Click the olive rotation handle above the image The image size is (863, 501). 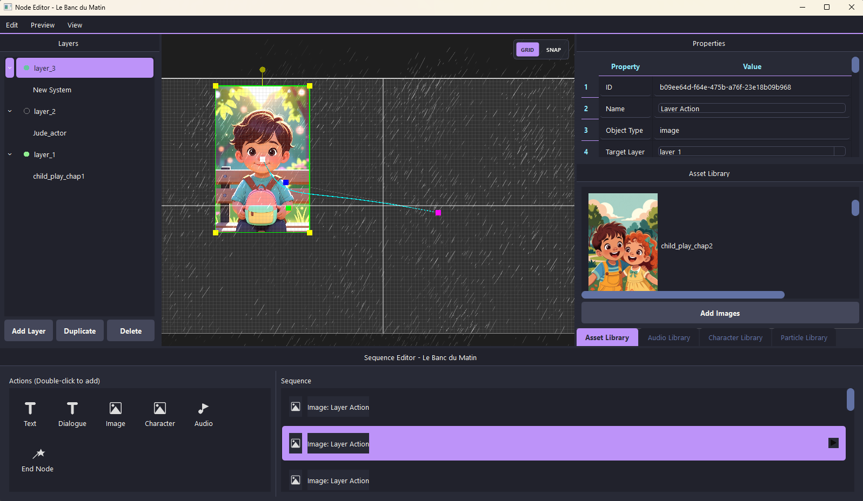[x=263, y=70]
